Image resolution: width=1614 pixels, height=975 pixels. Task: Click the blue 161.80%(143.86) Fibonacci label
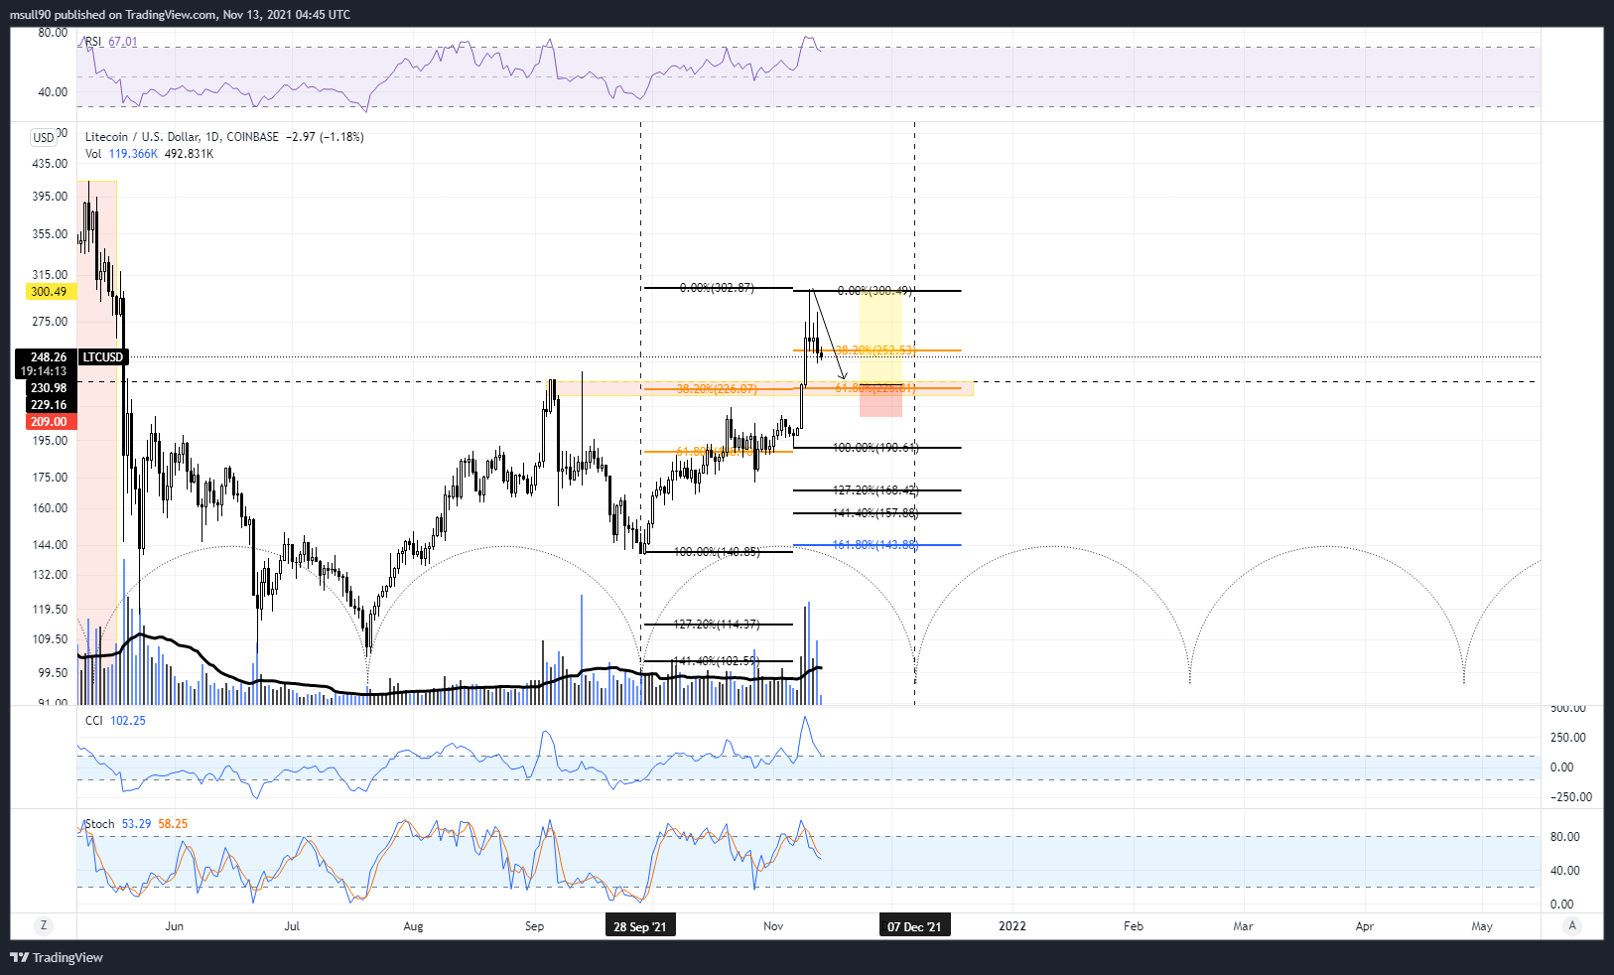(875, 545)
